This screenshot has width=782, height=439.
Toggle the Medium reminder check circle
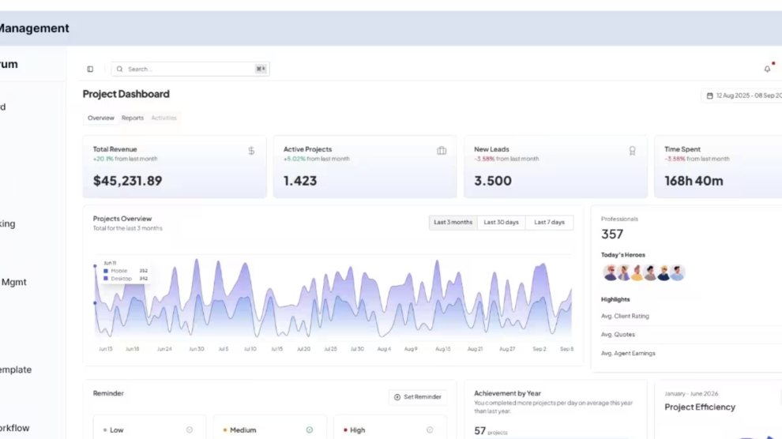pyautogui.click(x=309, y=430)
